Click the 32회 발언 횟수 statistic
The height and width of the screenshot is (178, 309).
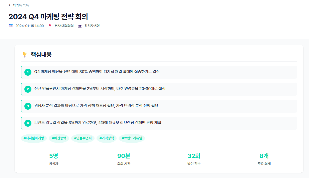194,159
